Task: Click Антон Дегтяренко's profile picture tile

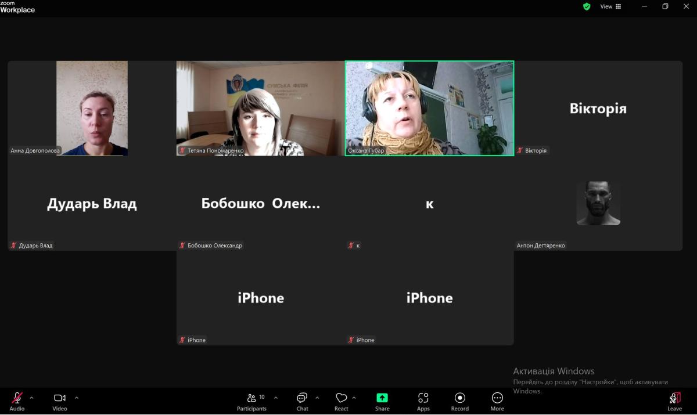Action: [598, 203]
